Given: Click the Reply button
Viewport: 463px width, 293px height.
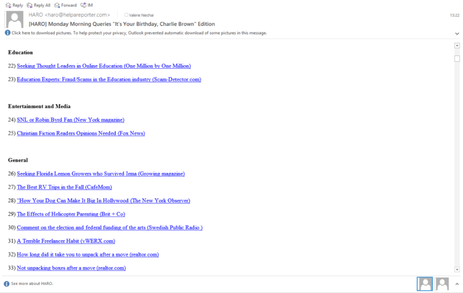Looking at the screenshot, I should [14, 5].
